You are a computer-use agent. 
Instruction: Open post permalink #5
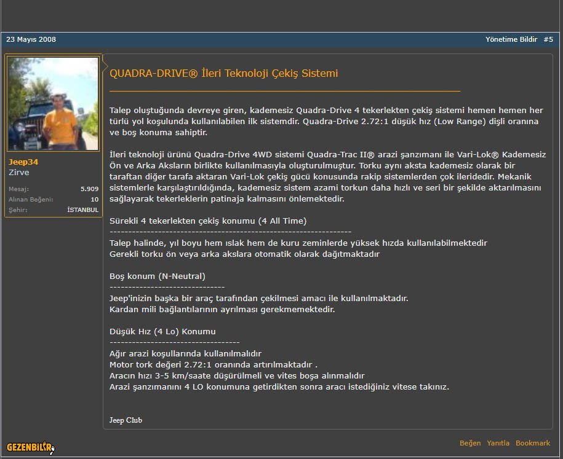pyautogui.click(x=548, y=39)
